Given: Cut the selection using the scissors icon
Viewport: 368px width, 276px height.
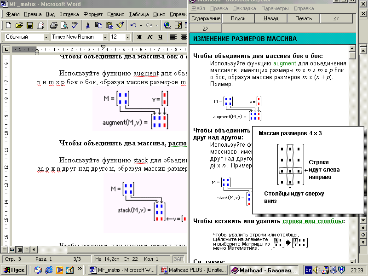Looking at the screenshot, I should coord(88,25).
